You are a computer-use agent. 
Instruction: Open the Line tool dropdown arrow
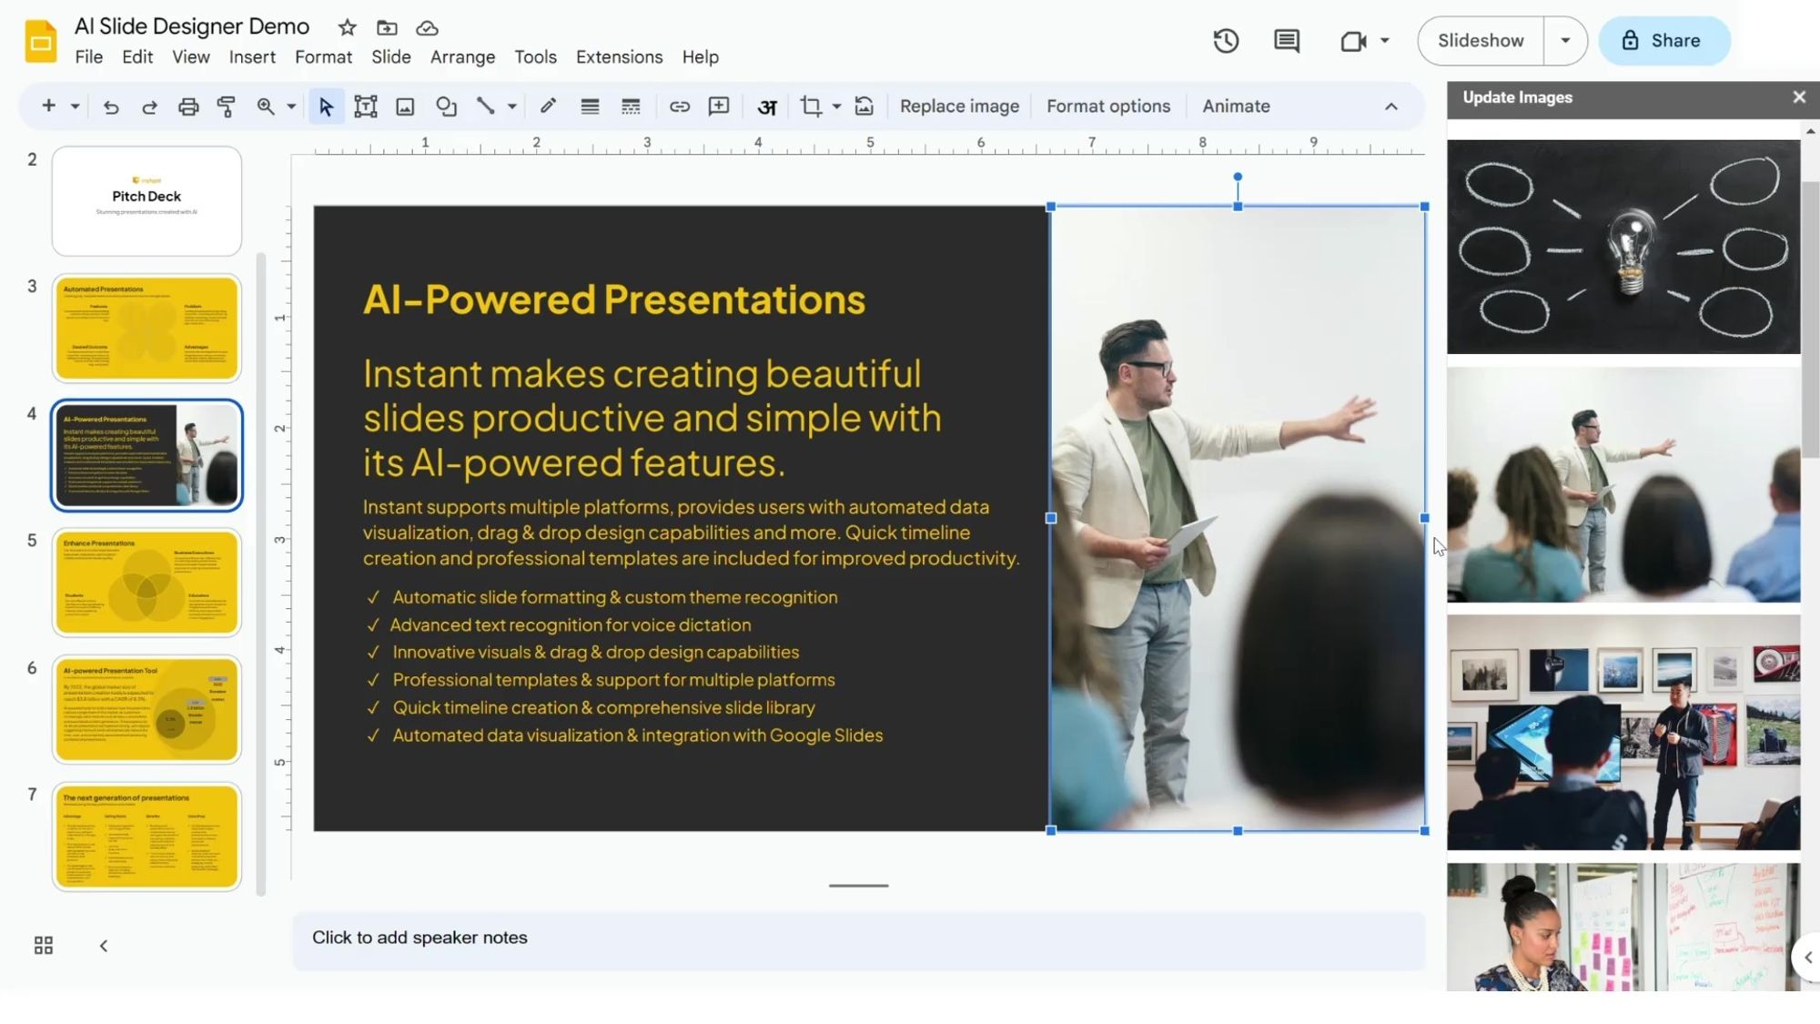point(512,106)
